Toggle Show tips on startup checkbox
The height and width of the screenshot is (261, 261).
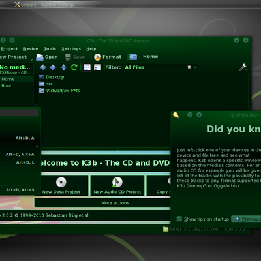pyautogui.click(x=179, y=219)
